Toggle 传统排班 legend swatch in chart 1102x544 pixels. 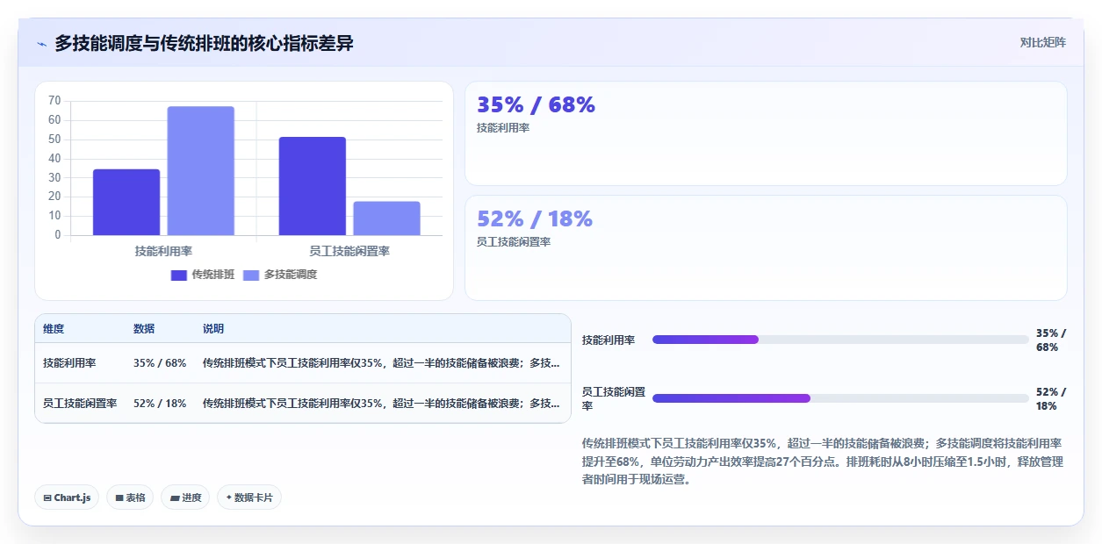point(179,275)
